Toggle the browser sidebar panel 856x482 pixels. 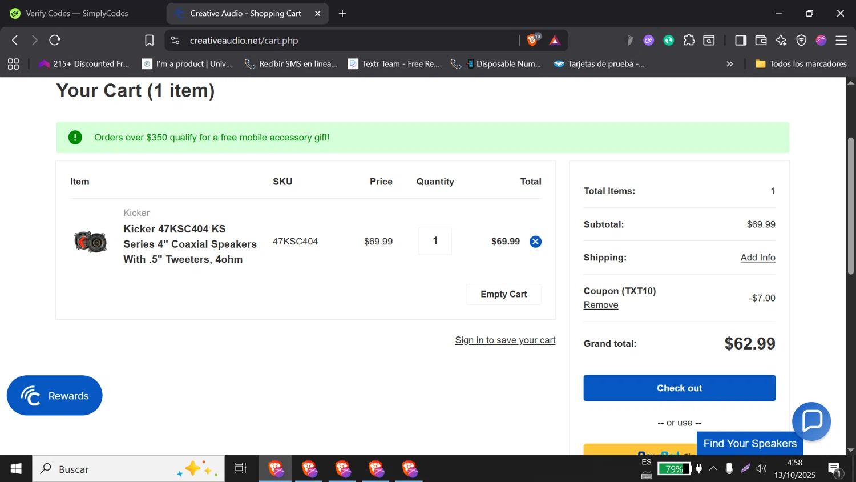pyautogui.click(x=741, y=40)
